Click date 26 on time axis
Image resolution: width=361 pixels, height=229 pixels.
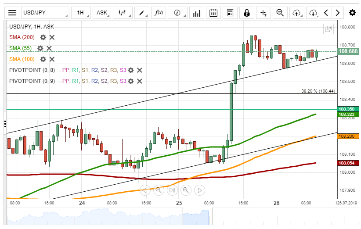277,203
